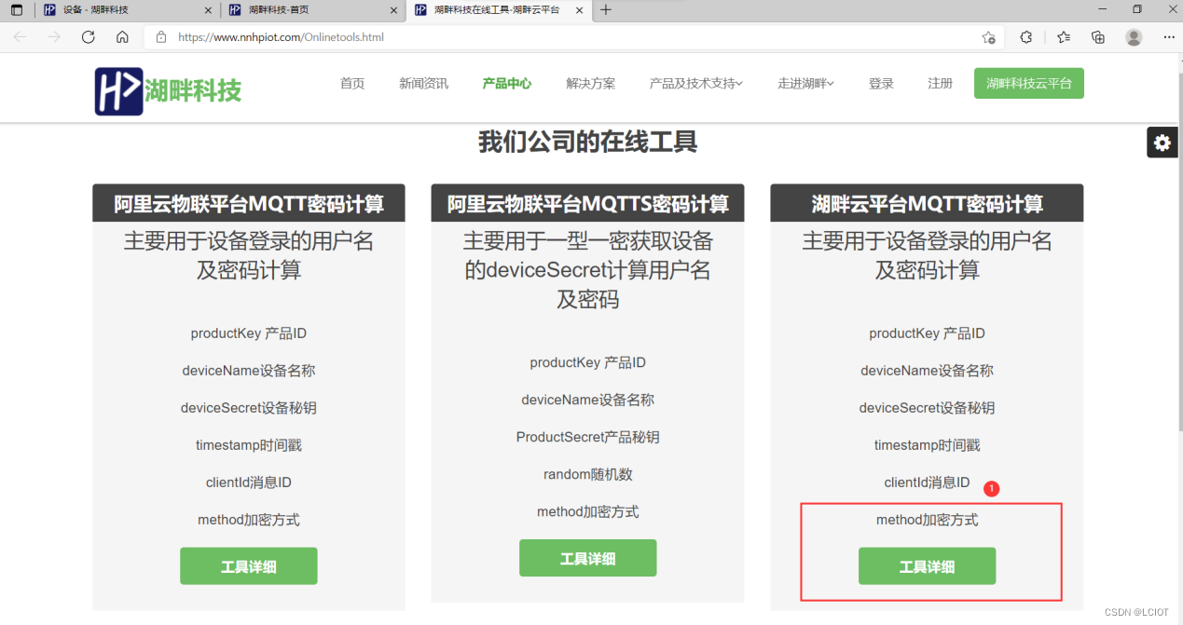Click the browser back arrow
This screenshot has height=625, width=1183.
(x=21, y=37)
